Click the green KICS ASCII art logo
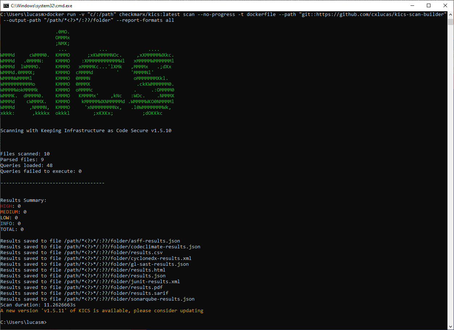 [87, 73]
